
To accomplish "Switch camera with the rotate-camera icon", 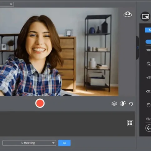I will (x=128, y=14).
